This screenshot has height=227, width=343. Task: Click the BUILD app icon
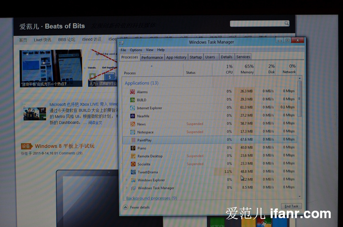point(132,100)
